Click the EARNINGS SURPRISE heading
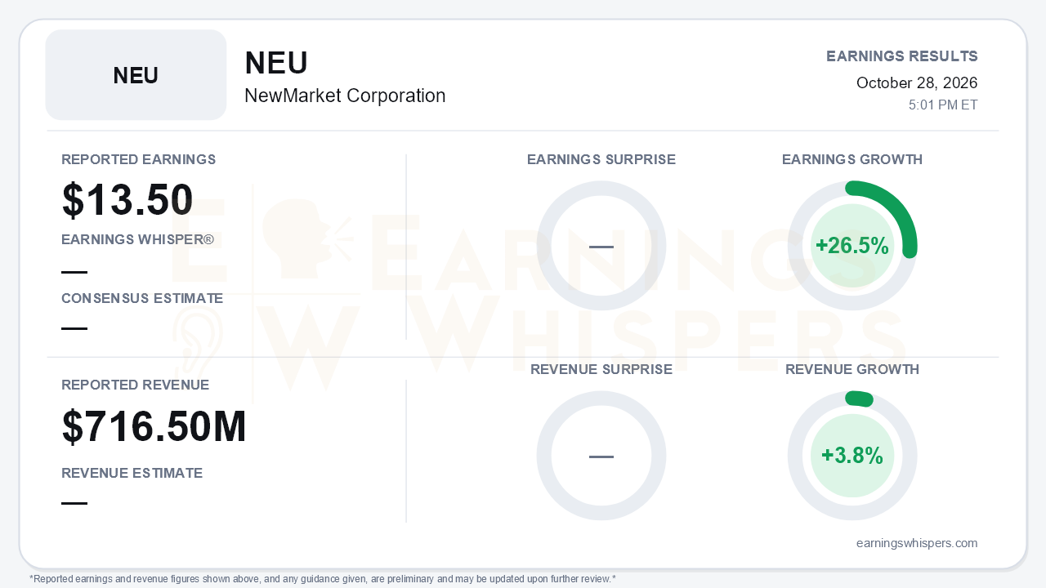The width and height of the screenshot is (1046, 588). [601, 159]
